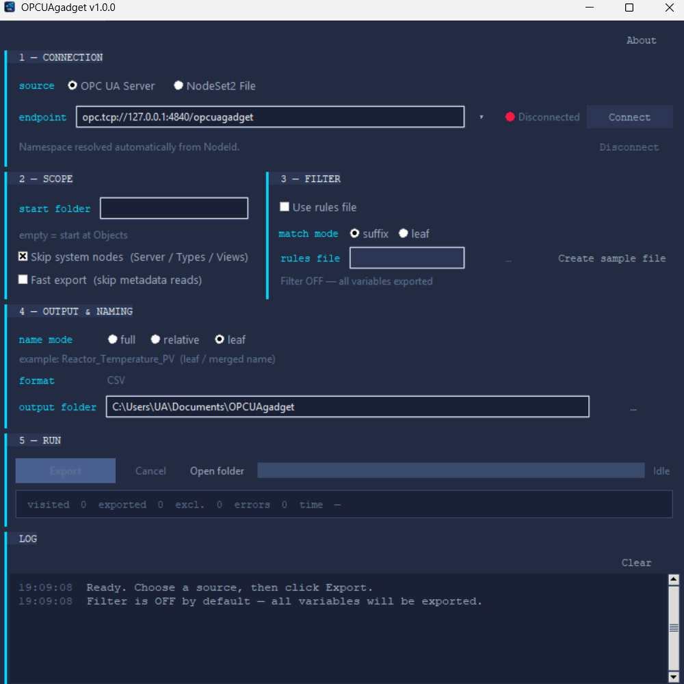Click the Cancel button
This screenshot has height=684, width=684.
(150, 471)
